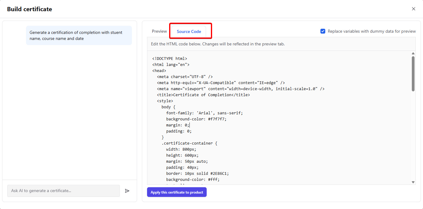Click the X to close Build certificate
423x209 pixels.
point(413,9)
